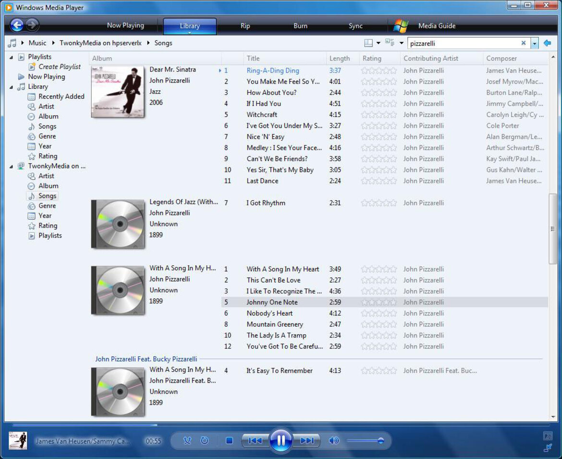Collapse the TwonkyMedia tree node
Viewport: 562px width, 459px height.
[x=11, y=166]
